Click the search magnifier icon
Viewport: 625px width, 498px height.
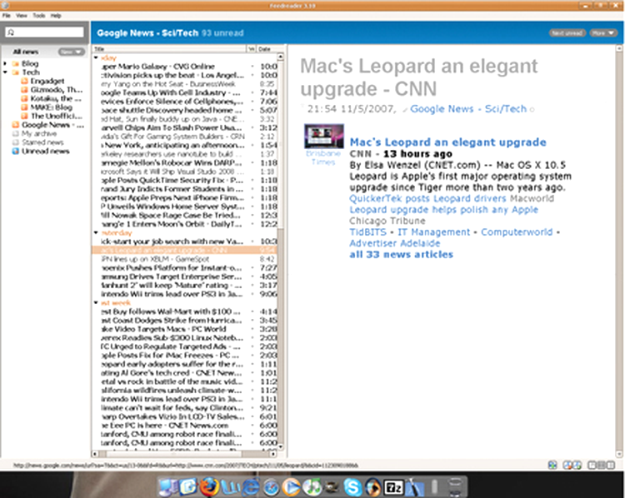tap(11, 32)
